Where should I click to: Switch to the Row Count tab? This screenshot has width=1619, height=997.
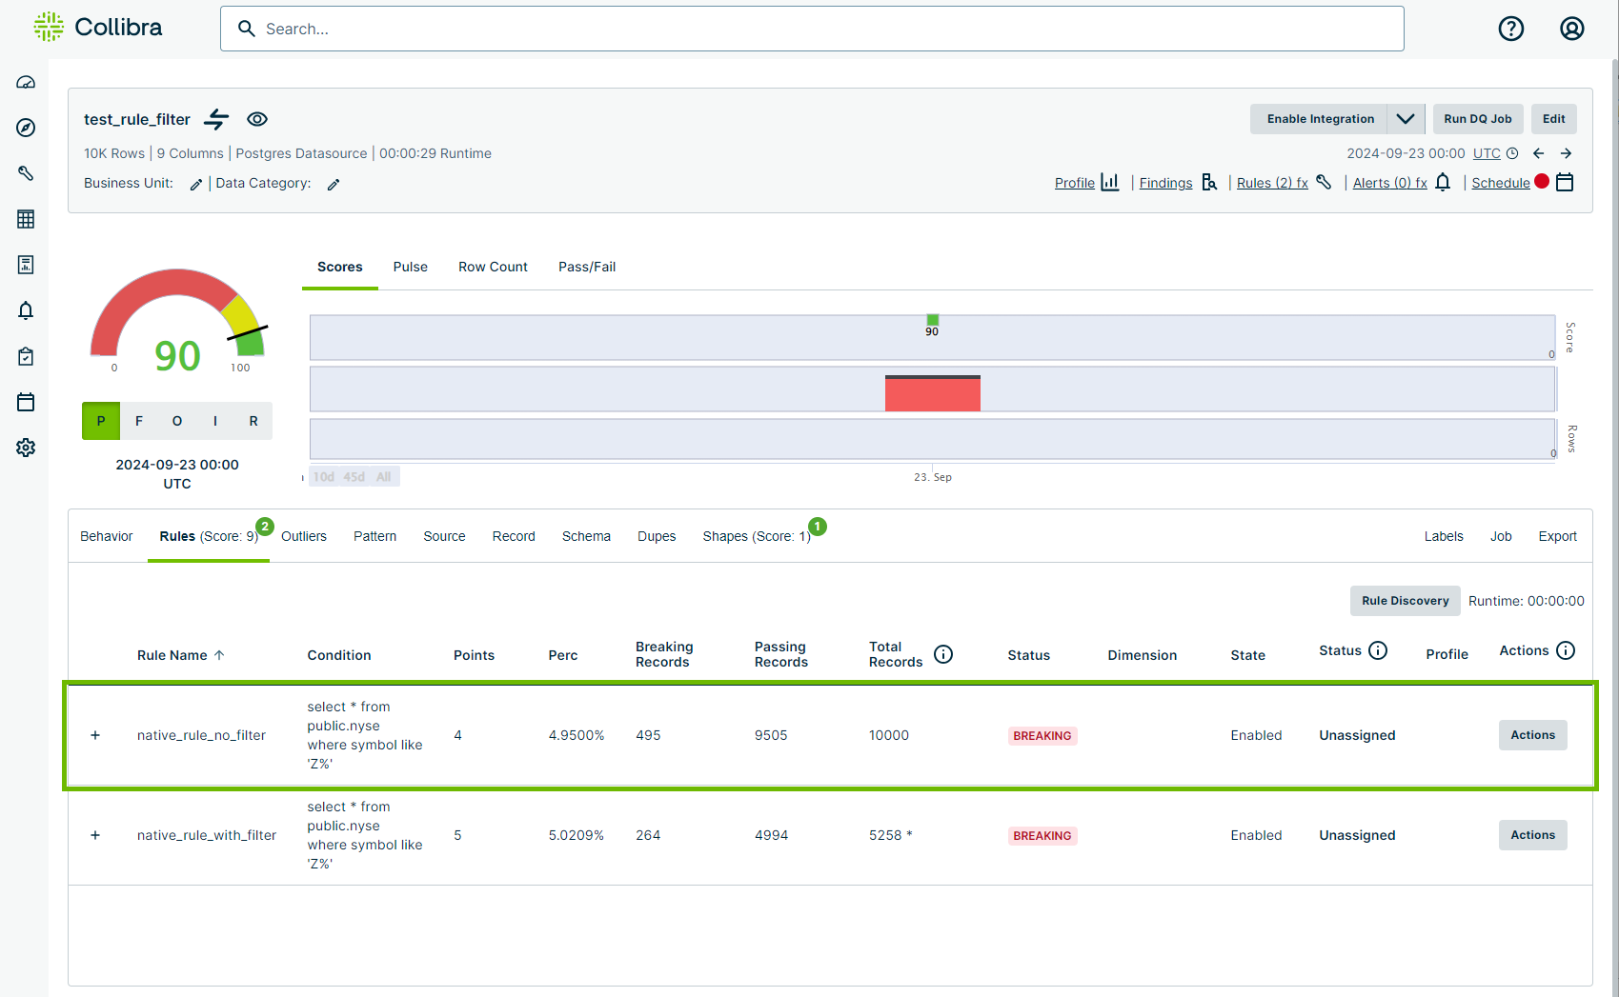point(493,267)
